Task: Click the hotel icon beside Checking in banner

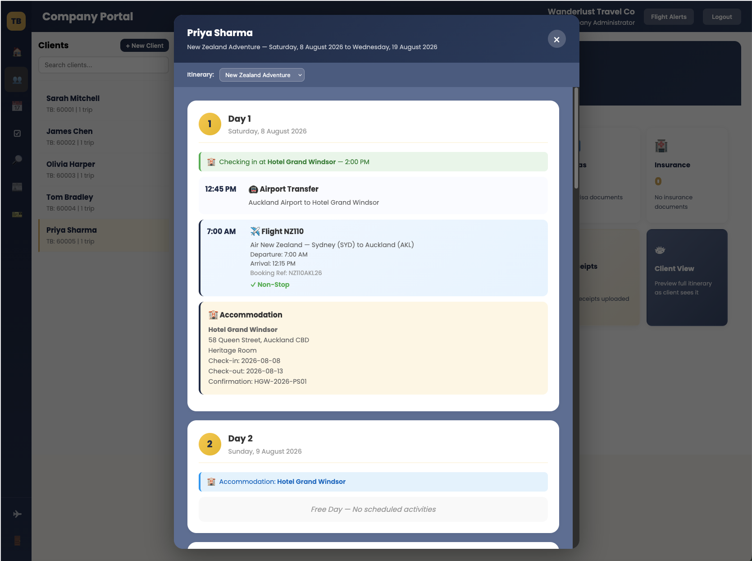Action: click(211, 161)
